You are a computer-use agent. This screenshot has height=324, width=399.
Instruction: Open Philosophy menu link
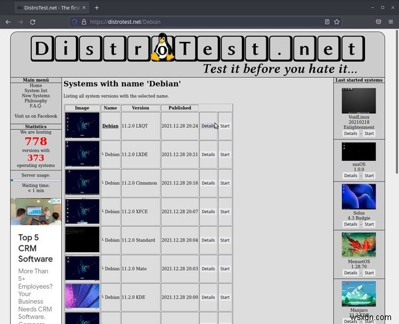[35, 100]
